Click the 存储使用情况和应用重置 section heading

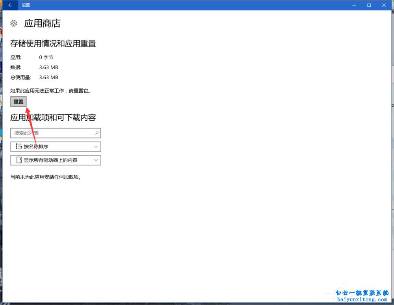pos(52,43)
